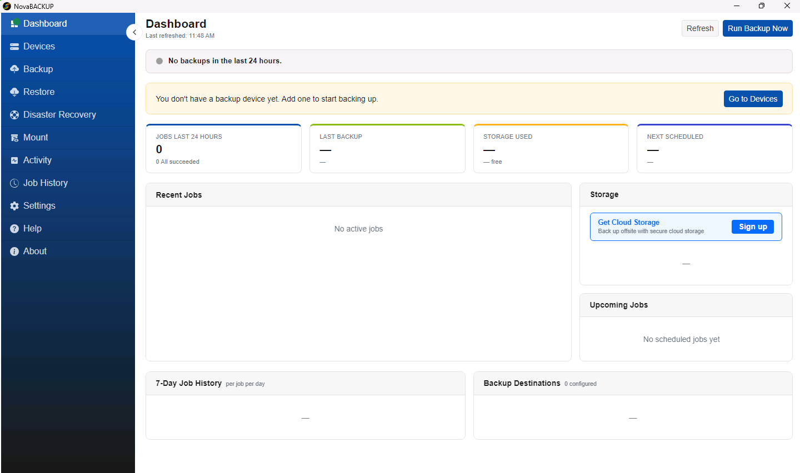Viewport: 800px width, 473px height.
Task: Sign up for cloud storage
Action: pos(753,227)
